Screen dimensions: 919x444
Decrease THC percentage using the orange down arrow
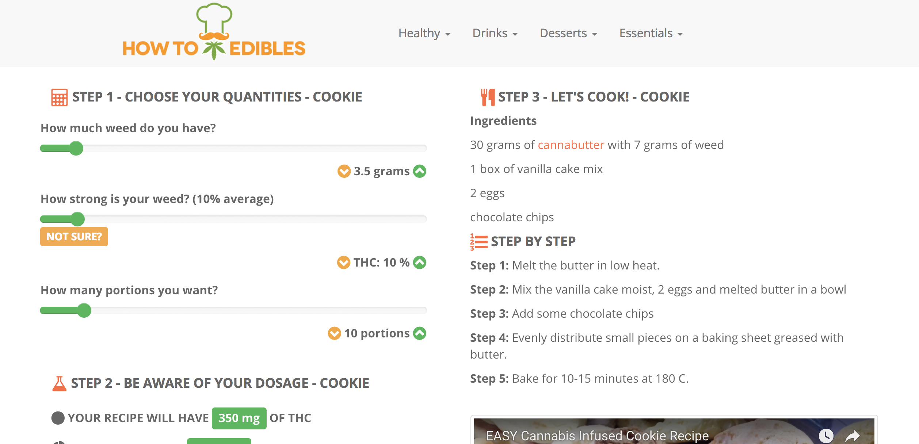(x=343, y=262)
